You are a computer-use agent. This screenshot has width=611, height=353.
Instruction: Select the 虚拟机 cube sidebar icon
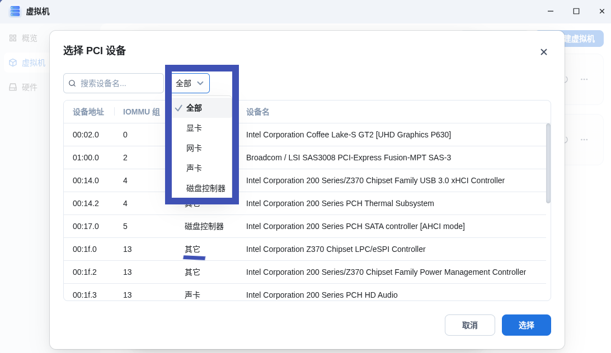[13, 63]
